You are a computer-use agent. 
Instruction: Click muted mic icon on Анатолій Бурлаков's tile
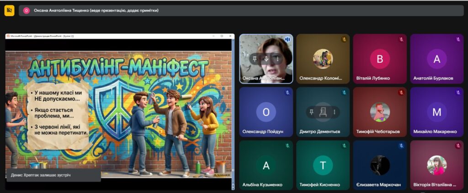[457, 40]
